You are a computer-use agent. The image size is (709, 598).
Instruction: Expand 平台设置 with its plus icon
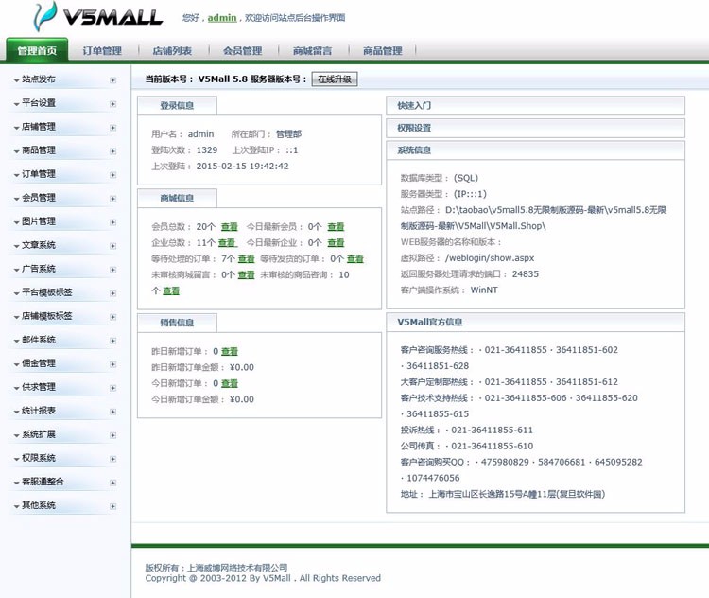[x=113, y=104]
